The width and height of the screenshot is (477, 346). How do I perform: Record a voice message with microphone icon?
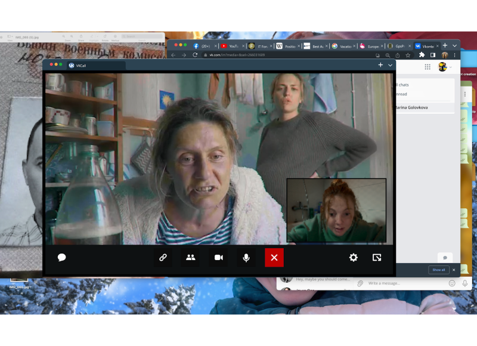point(464,283)
